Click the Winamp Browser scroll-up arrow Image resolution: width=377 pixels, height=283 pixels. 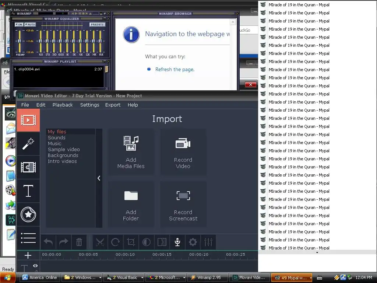[233, 22]
